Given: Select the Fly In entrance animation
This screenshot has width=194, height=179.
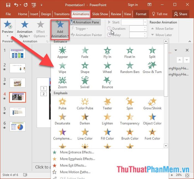Looking at the screenshot, I should point(107,52).
